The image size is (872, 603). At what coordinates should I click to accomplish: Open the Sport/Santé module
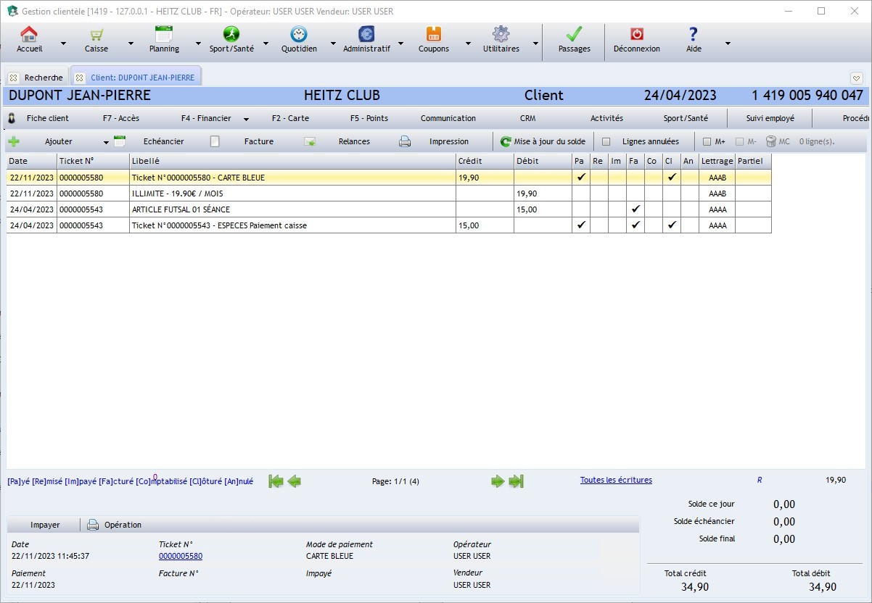pyautogui.click(x=231, y=40)
